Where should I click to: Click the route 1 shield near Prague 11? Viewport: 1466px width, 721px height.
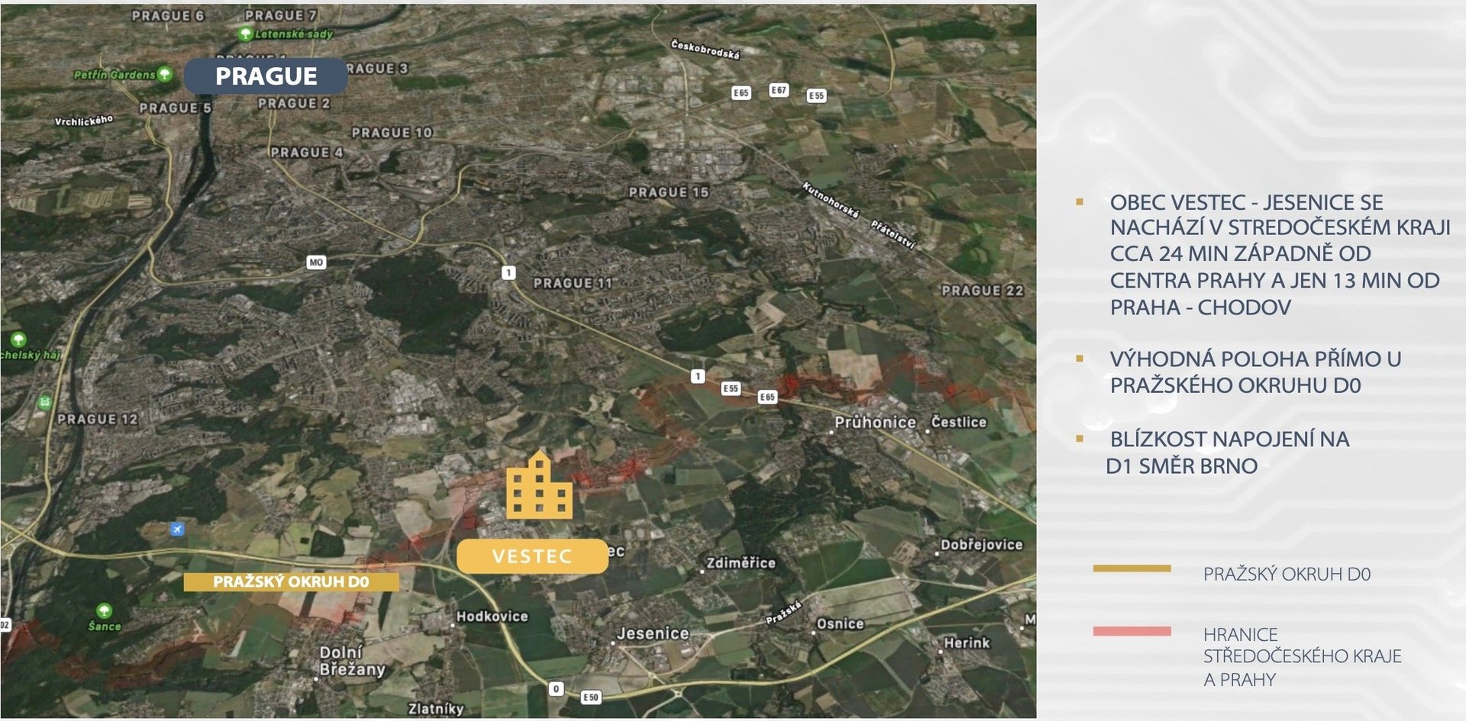pyautogui.click(x=509, y=272)
